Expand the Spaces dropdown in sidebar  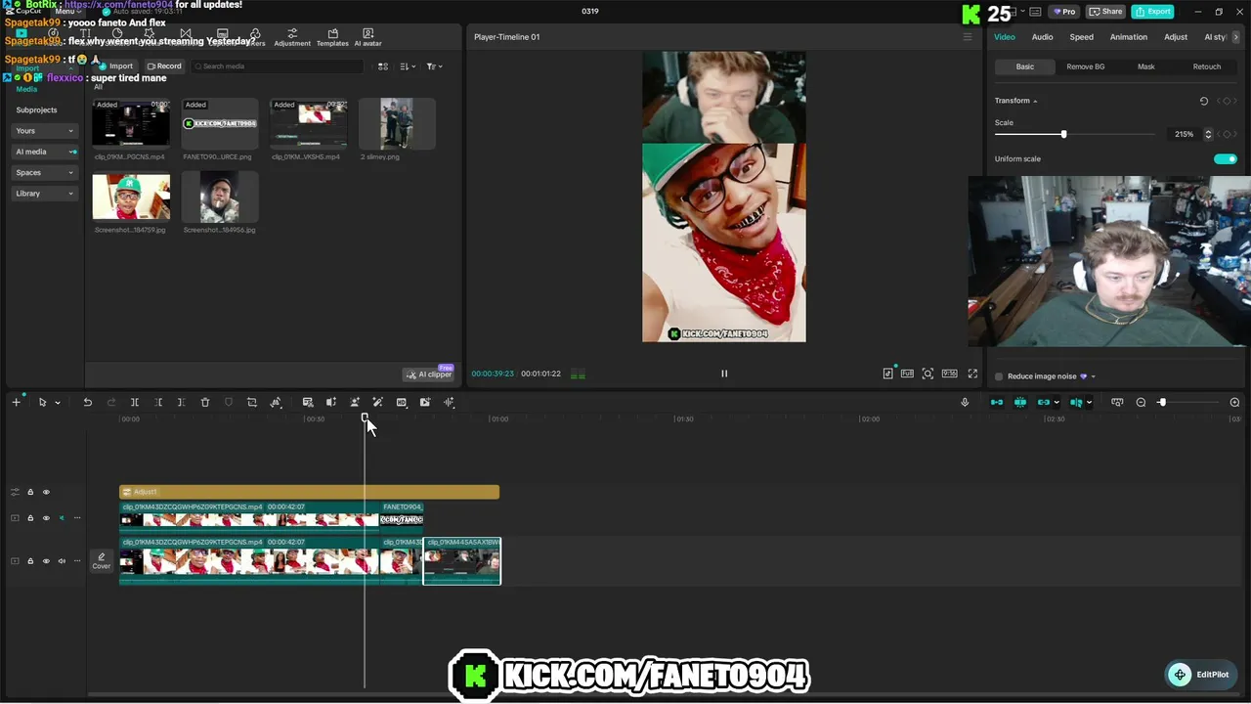click(x=45, y=172)
